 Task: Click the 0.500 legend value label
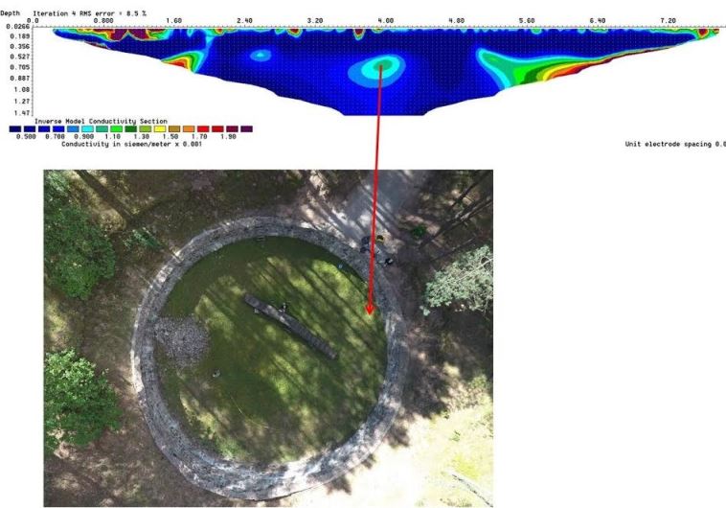click(26, 137)
